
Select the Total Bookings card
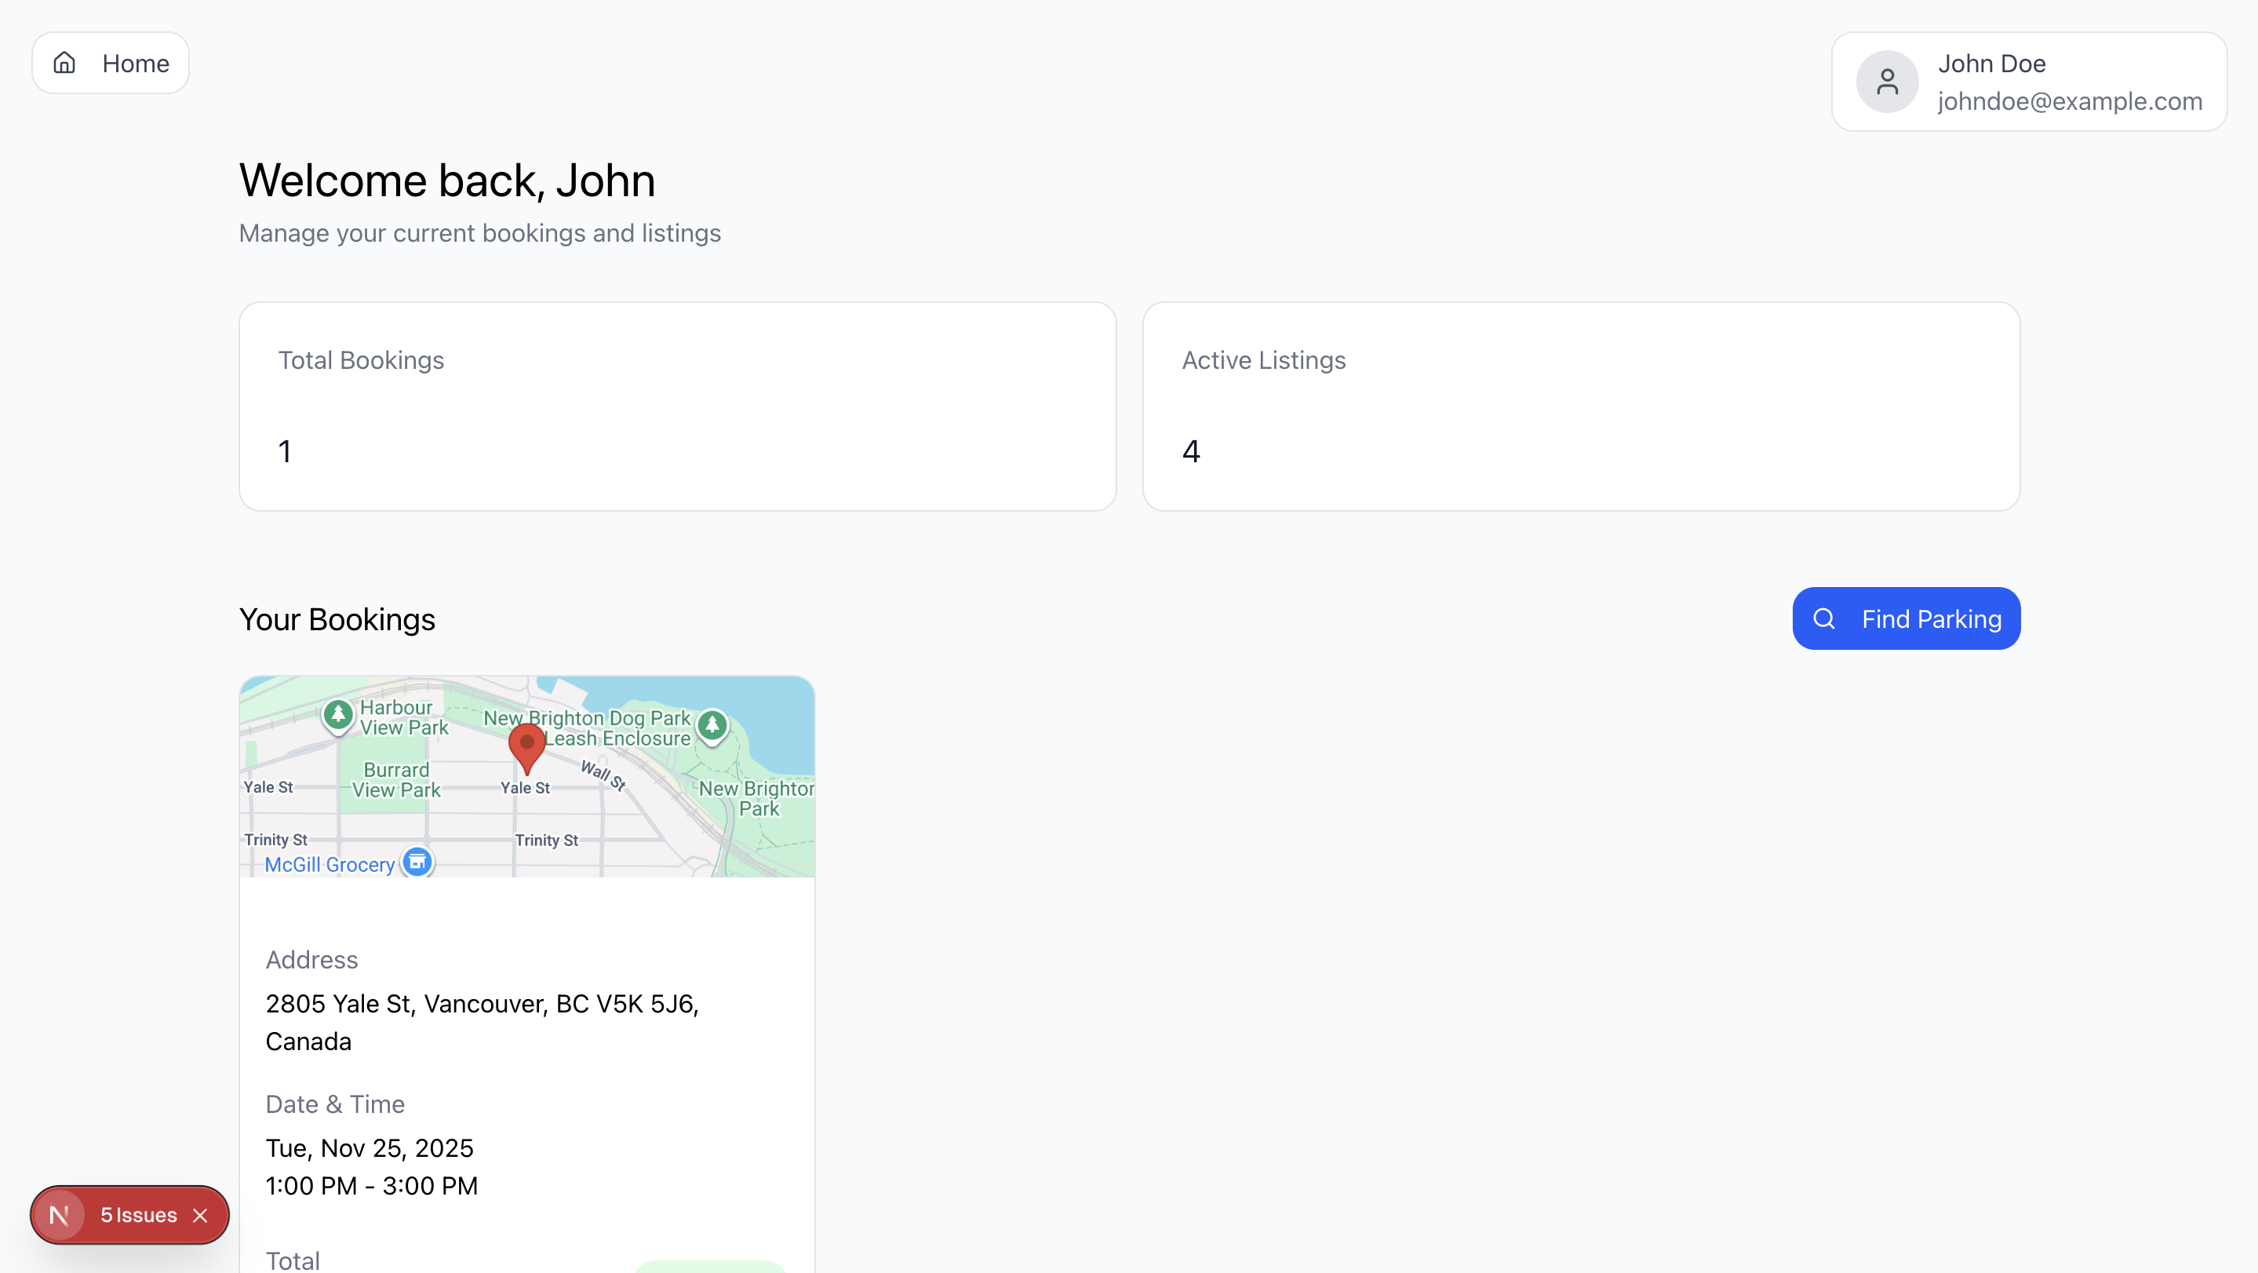(x=677, y=407)
